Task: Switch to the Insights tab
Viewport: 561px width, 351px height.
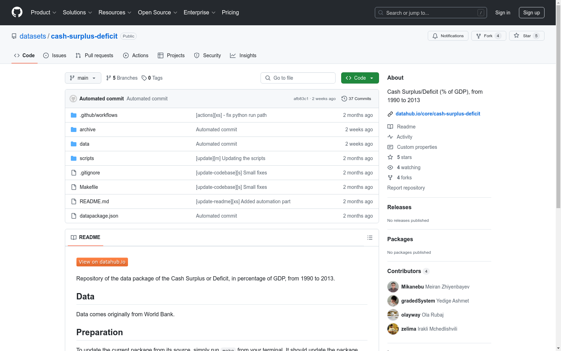Action: tap(243, 55)
